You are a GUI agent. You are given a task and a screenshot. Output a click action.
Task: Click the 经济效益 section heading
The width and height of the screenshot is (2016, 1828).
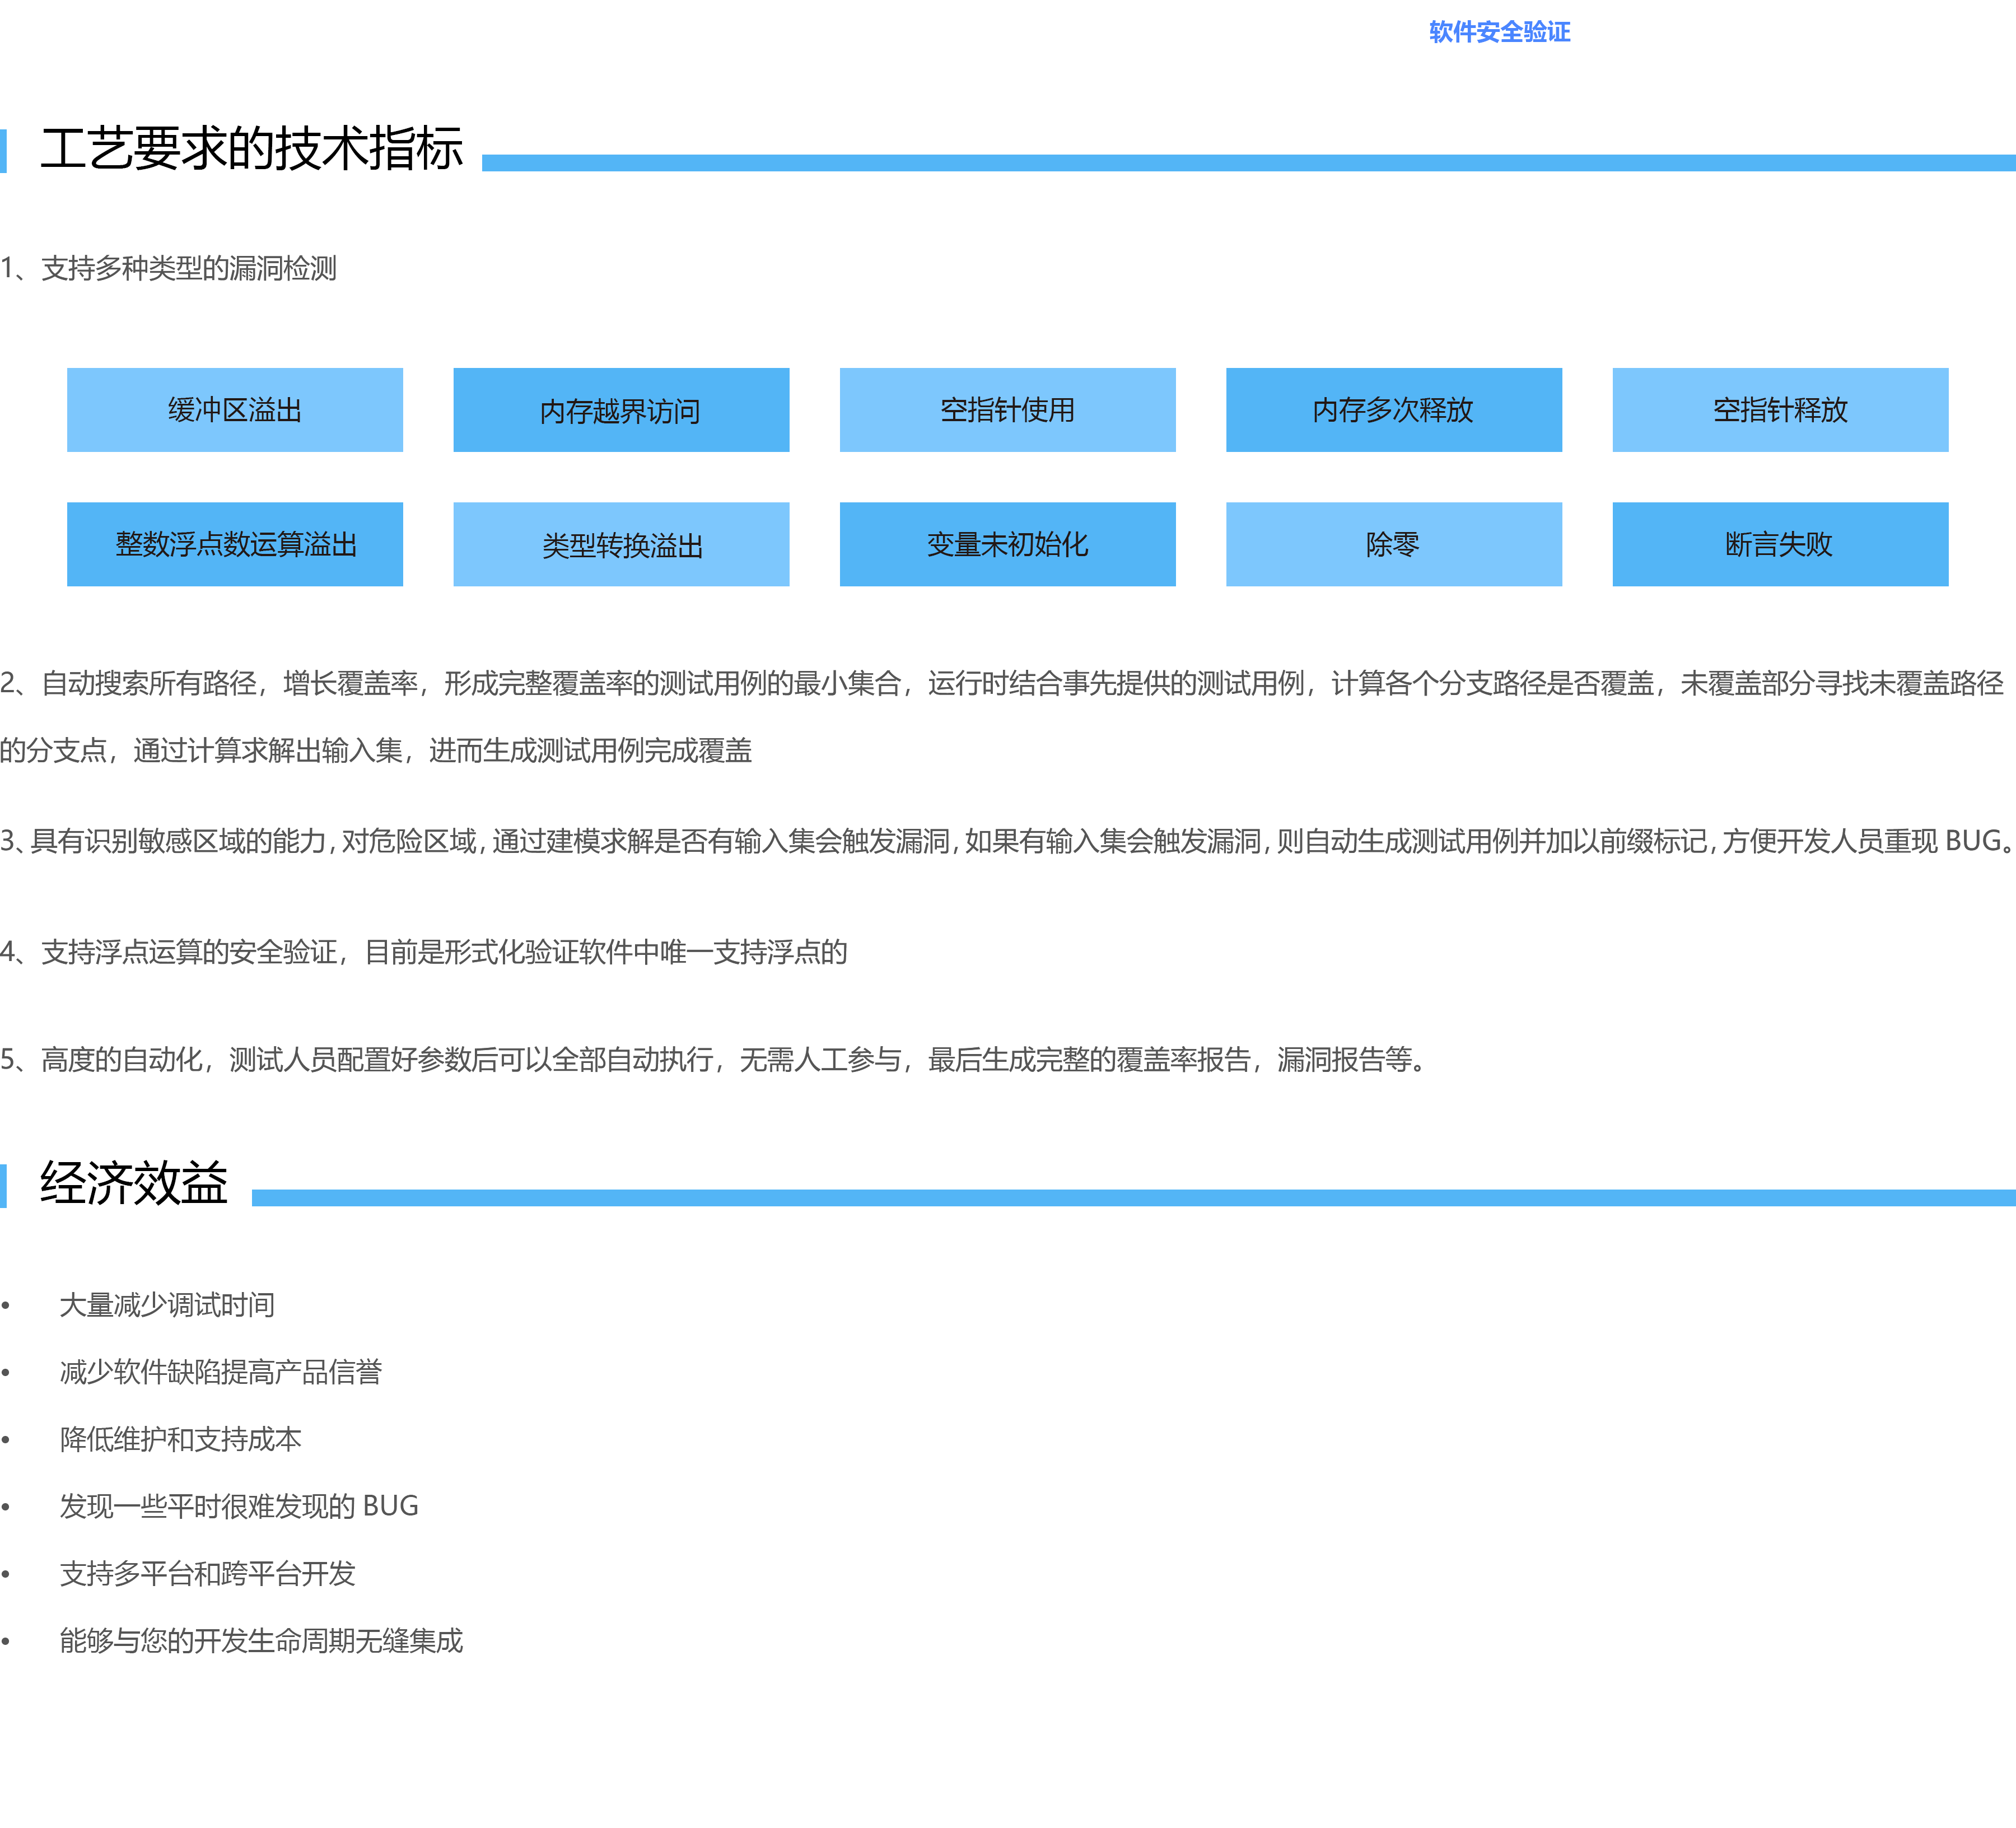134,1183
